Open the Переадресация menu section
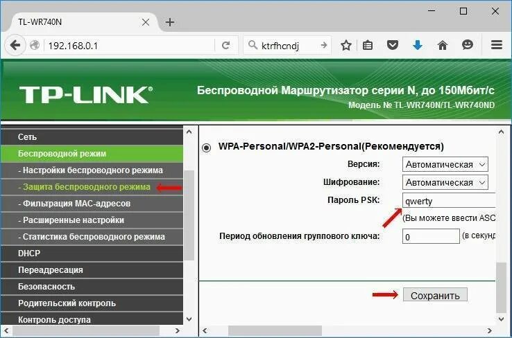The image size is (512, 338). [92, 270]
